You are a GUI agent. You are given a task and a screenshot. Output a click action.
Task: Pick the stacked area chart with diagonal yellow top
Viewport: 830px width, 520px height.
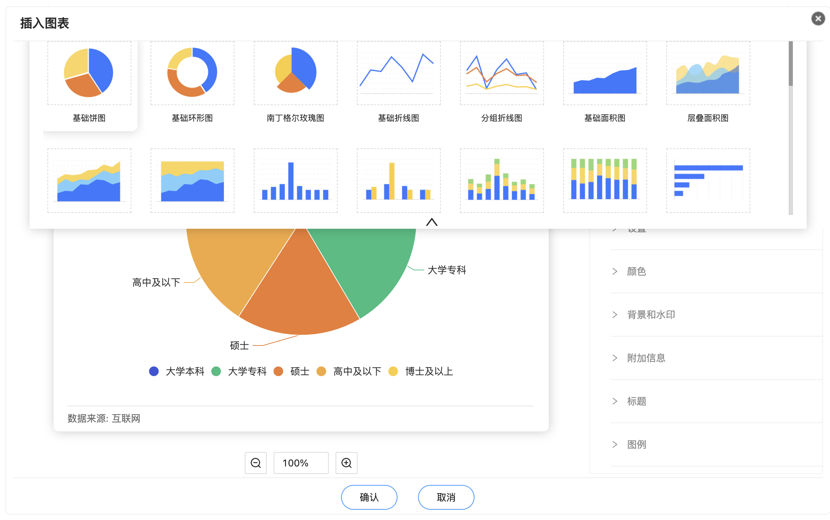pos(89,181)
